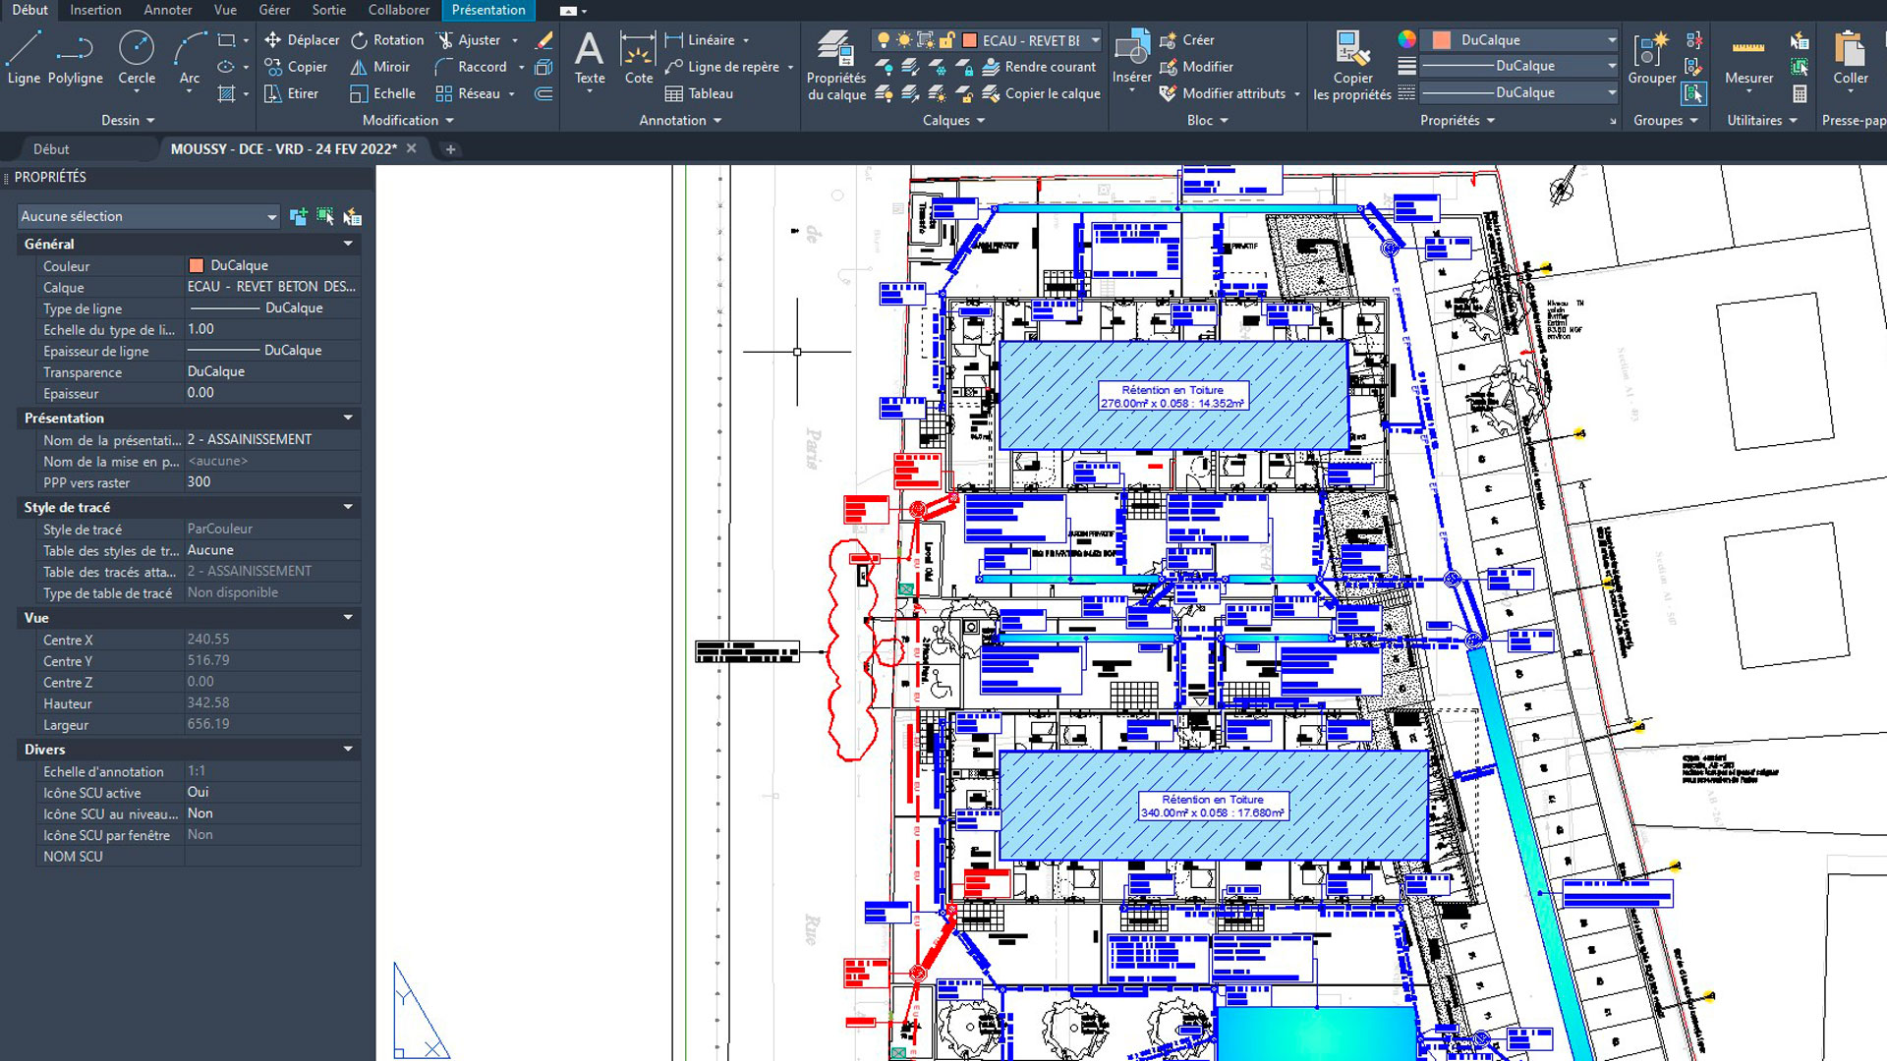Image resolution: width=1887 pixels, height=1061 pixels.
Task: Toggle the layer lock padlock icon
Action: pos(946,40)
